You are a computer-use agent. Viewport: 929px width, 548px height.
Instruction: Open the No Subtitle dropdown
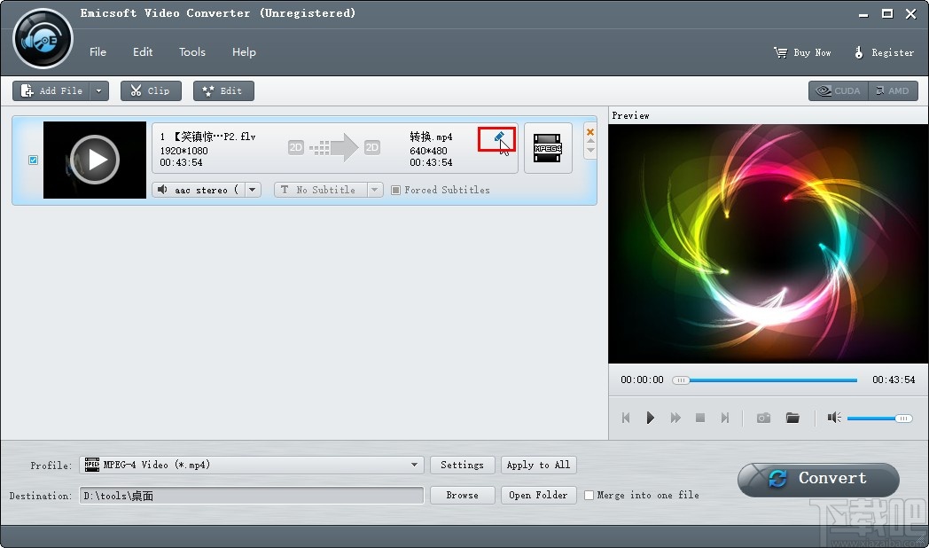374,190
